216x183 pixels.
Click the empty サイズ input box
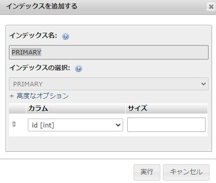[x=166, y=124]
